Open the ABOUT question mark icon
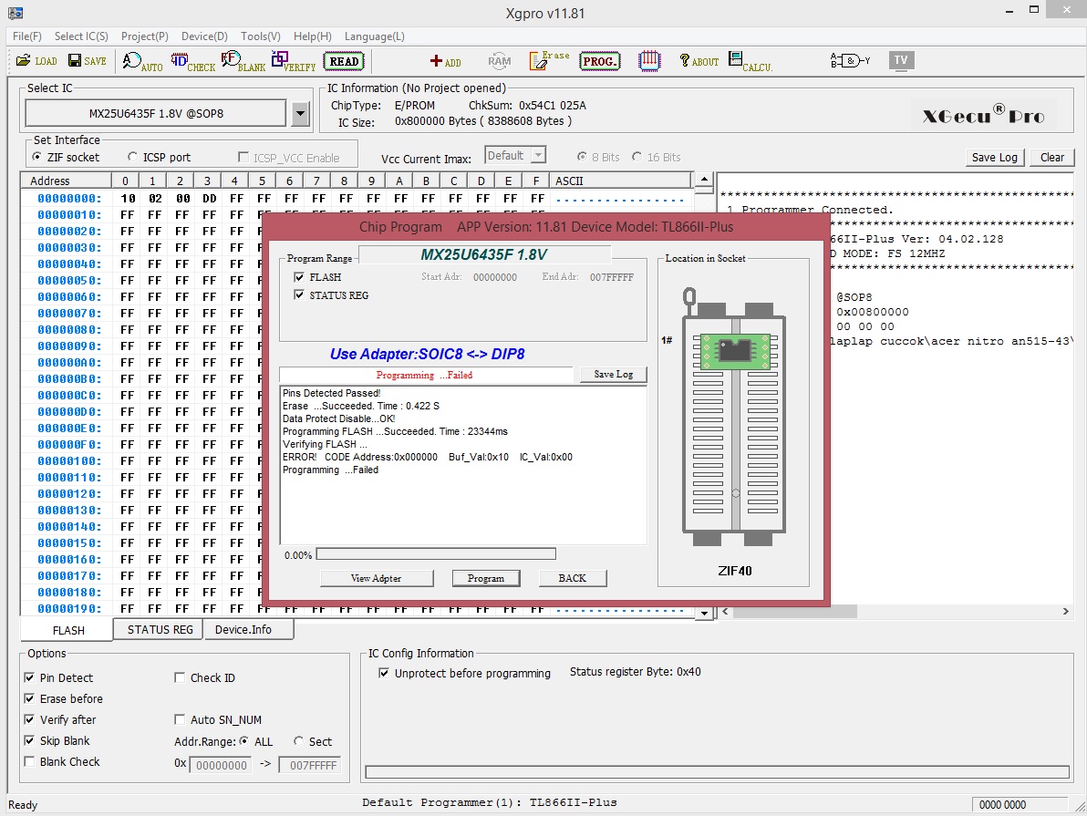This screenshot has width=1087, height=816. pyautogui.click(x=699, y=62)
